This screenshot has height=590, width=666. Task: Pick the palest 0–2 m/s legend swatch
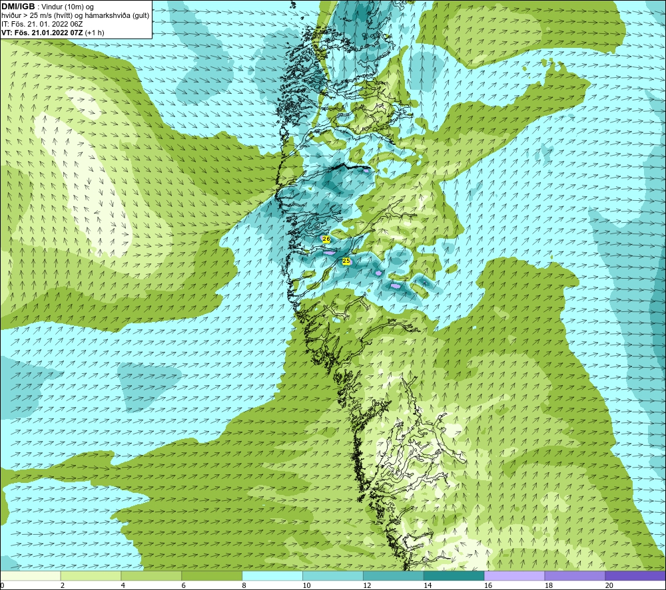point(30,575)
